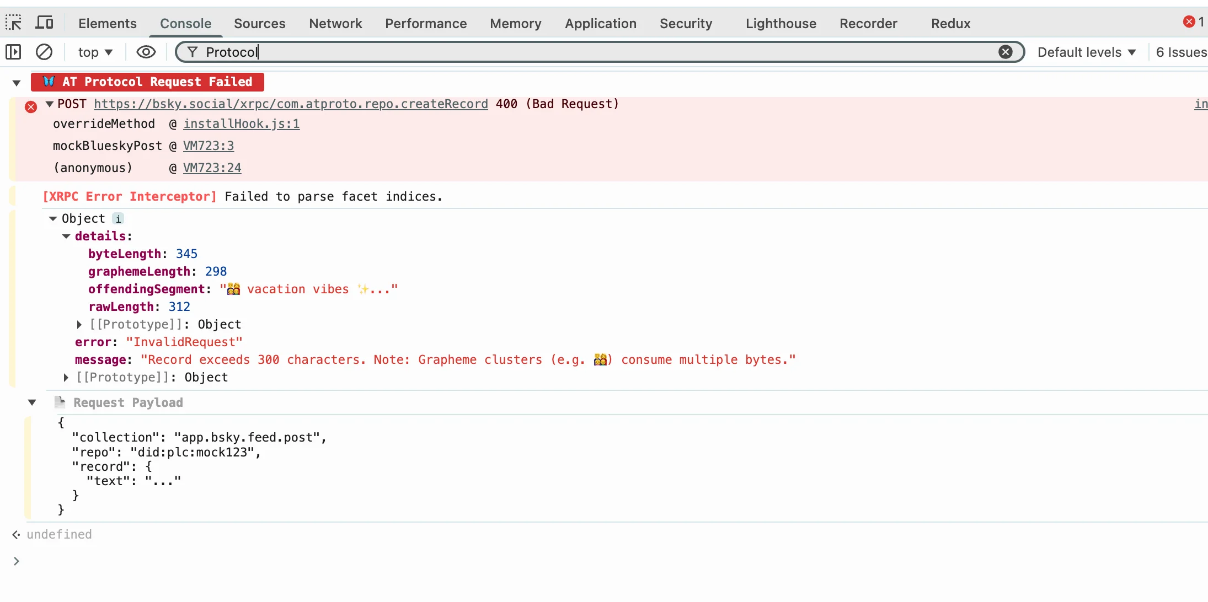Open the Recorder tab
Image resolution: width=1208 pixels, height=602 pixels.
868,23
